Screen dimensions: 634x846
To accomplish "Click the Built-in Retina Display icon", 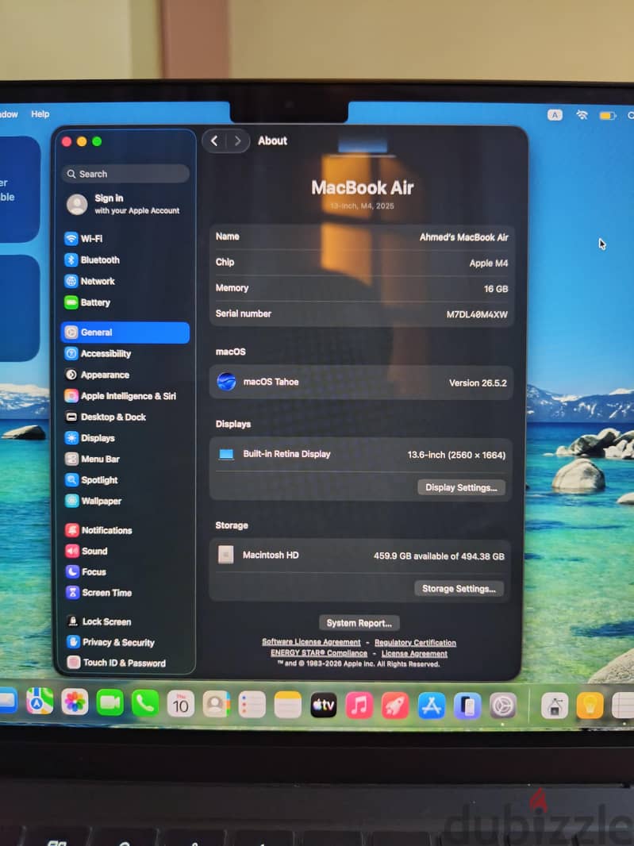I will pyautogui.click(x=226, y=454).
